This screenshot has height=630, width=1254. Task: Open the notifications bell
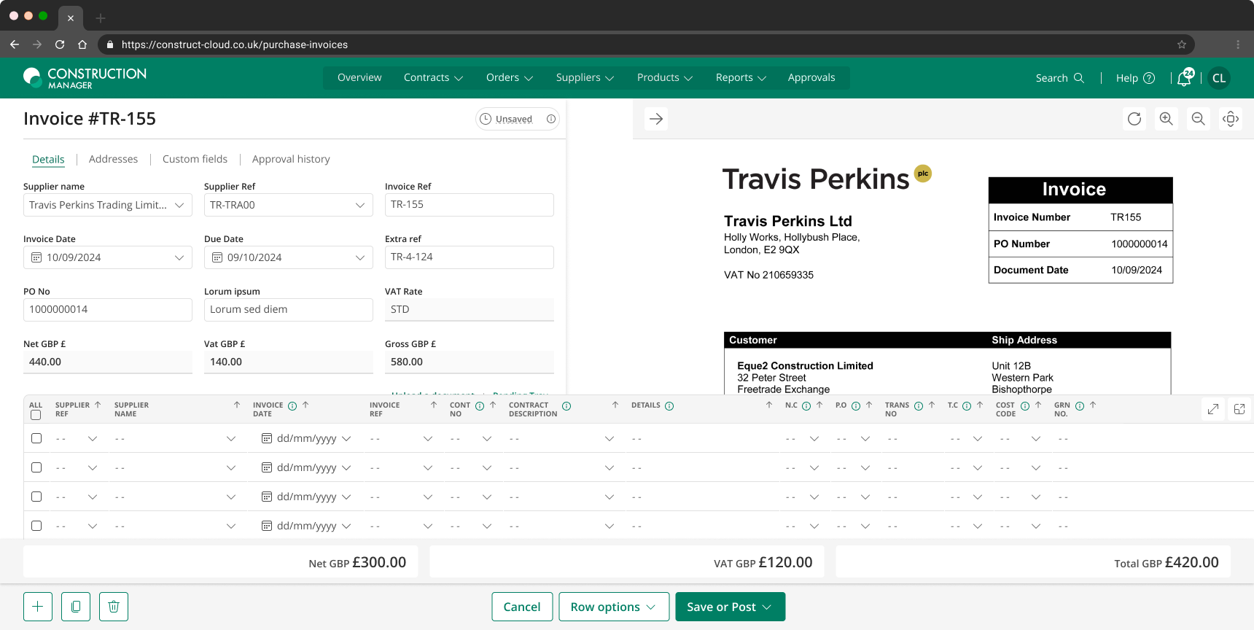1185,78
